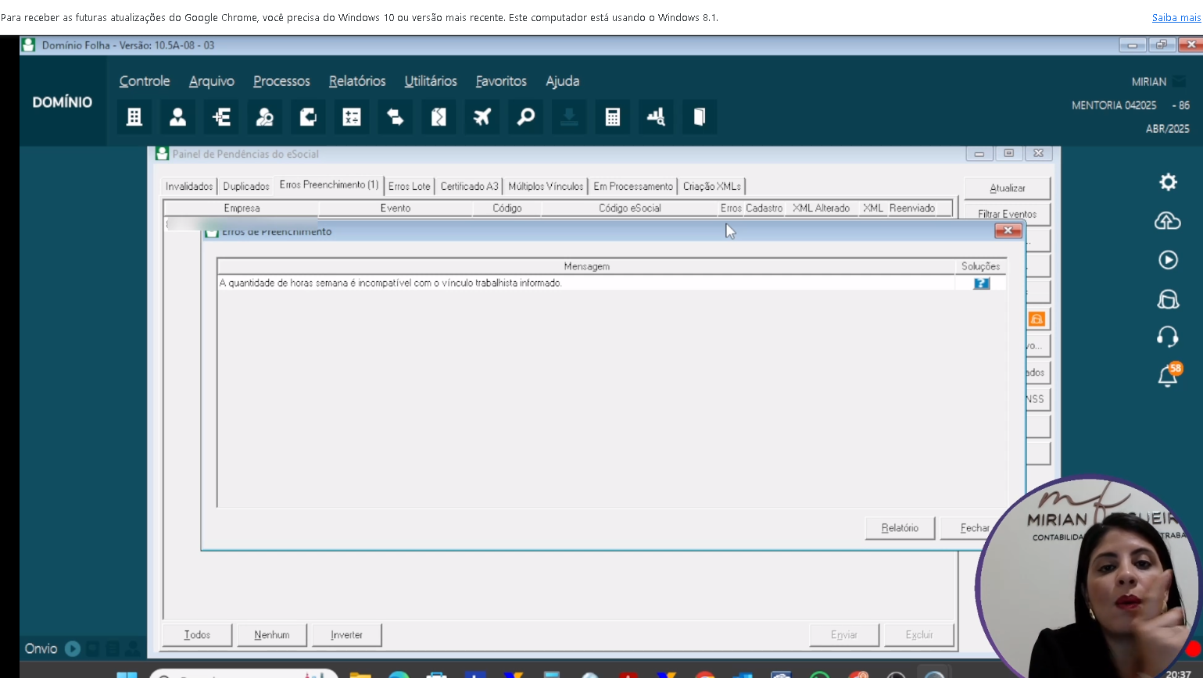Open the Processos menu

click(x=281, y=81)
